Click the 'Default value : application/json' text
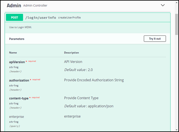This screenshot has width=179, height=132. point(89,106)
